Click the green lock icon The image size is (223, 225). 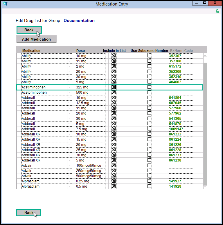[x=217, y=11]
